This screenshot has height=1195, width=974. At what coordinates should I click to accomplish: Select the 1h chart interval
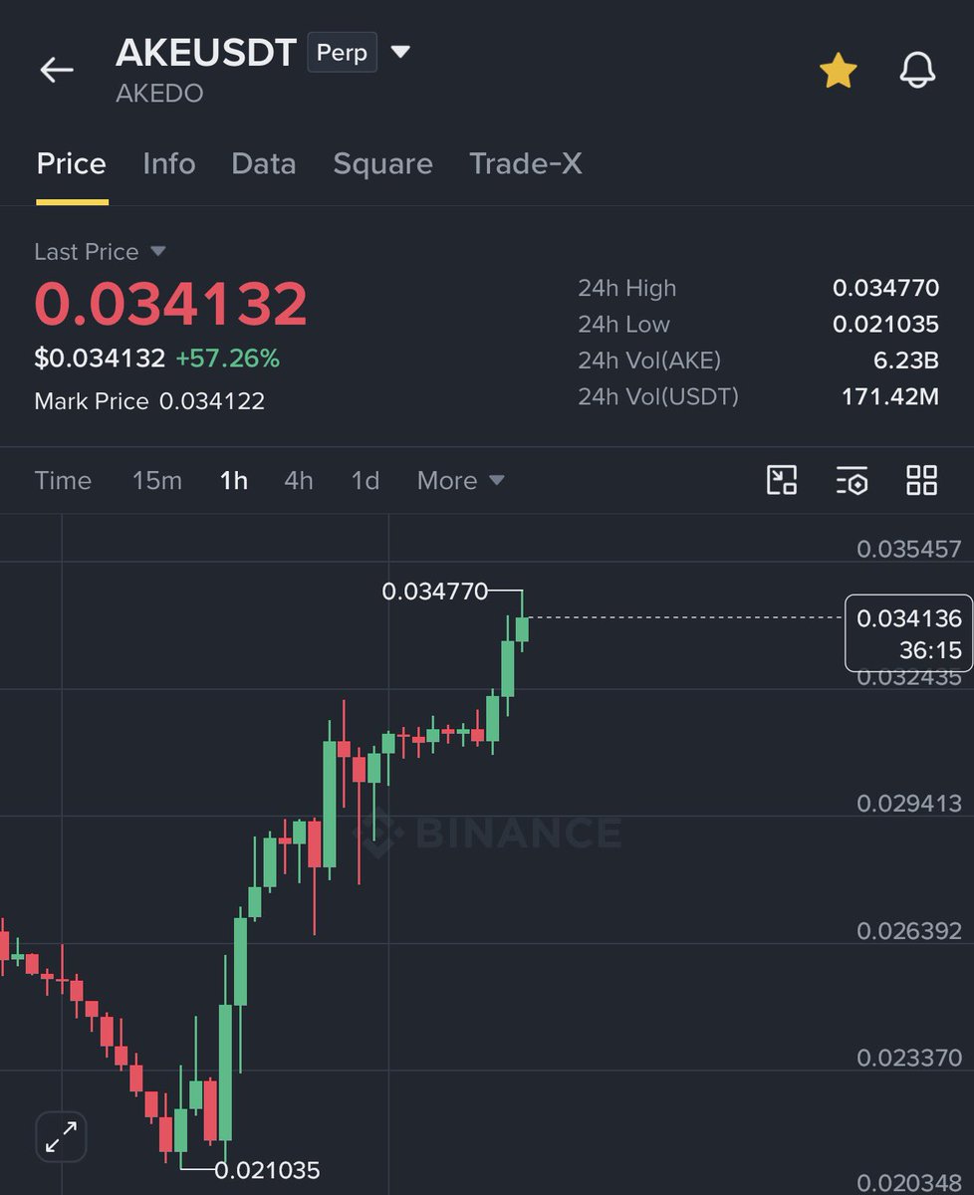(233, 481)
